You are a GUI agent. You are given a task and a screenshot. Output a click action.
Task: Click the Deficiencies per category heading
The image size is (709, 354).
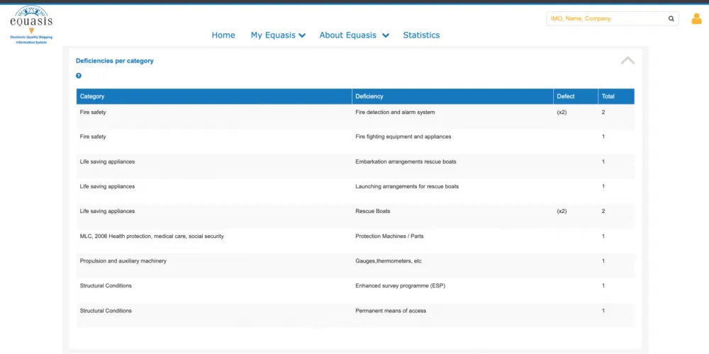(x=115, y=61)
